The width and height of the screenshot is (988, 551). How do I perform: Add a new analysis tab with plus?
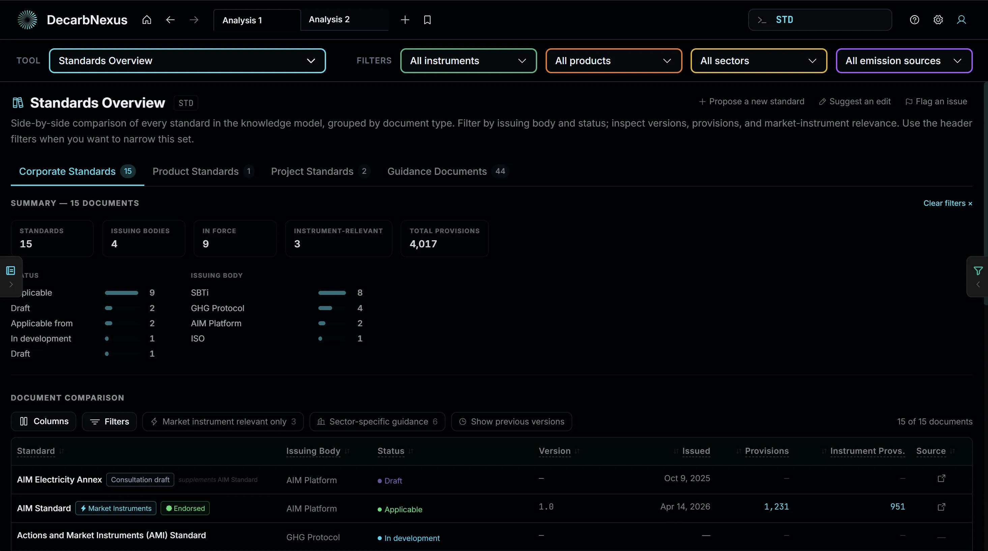405,20
